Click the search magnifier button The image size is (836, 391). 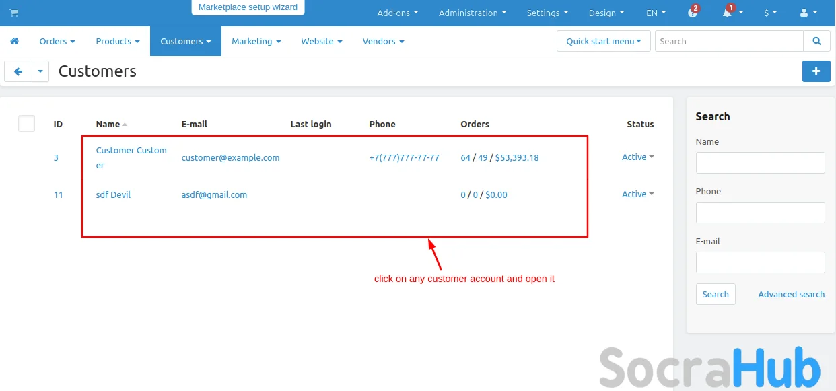816,41
